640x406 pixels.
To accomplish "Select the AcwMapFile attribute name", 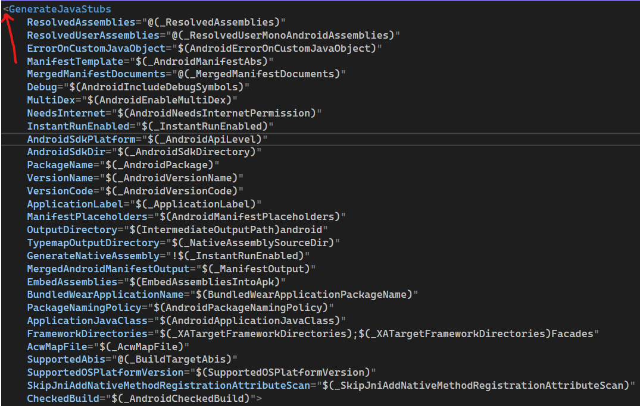I will tap(54, 345).
